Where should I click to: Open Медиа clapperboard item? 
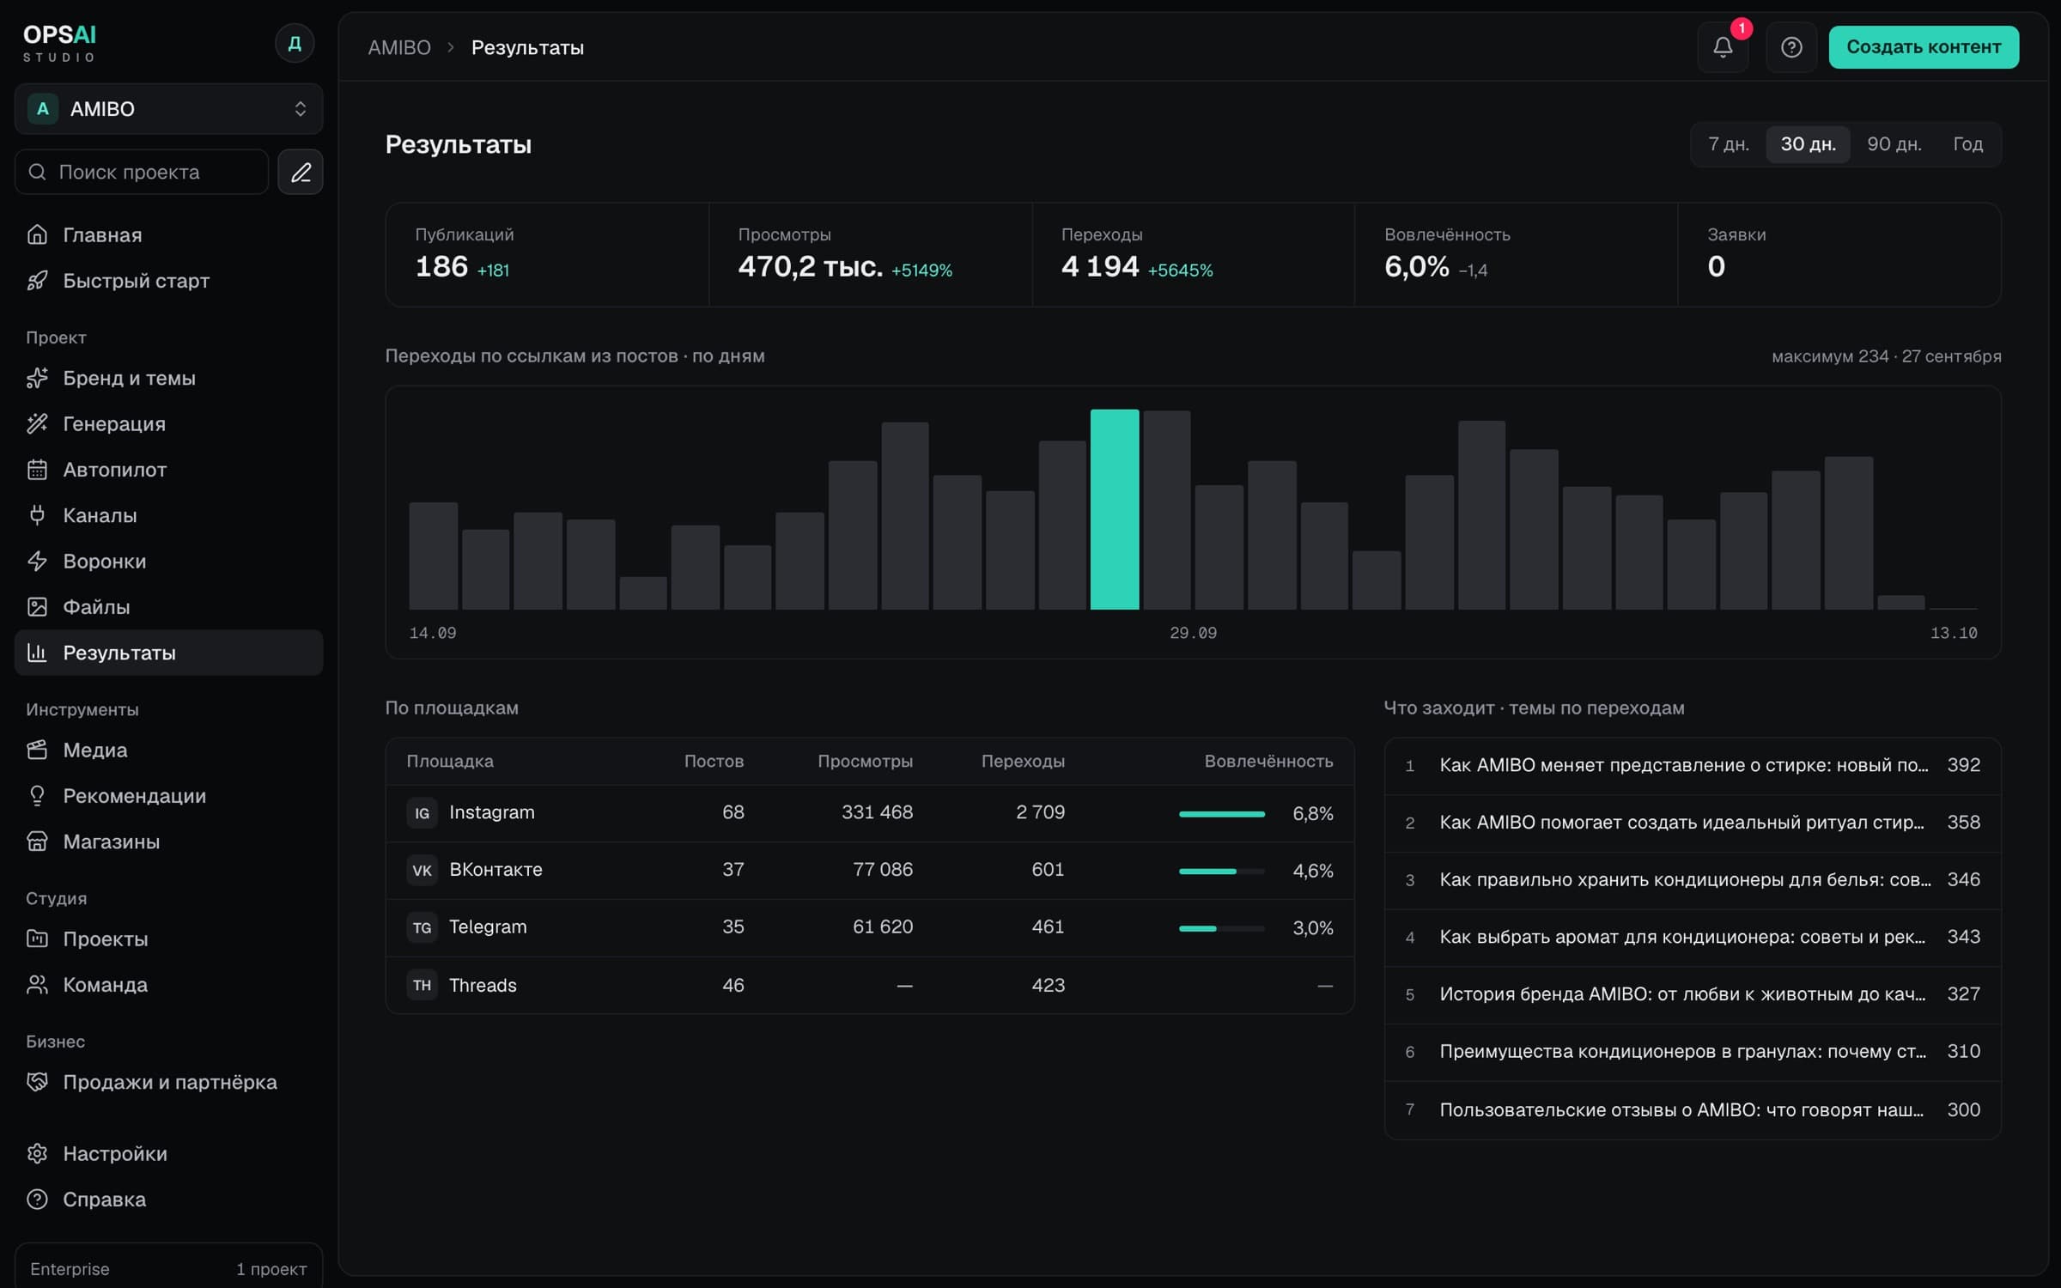(169, 750)
